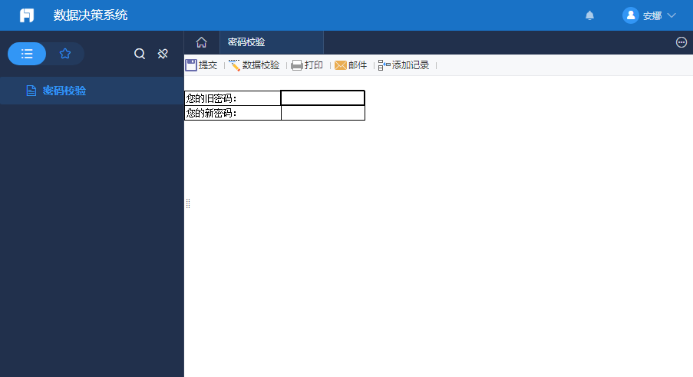The width and height of the screenshot is (693, 377).
Task: Open the tab options ellipsis menu
Action: (681, 42)
